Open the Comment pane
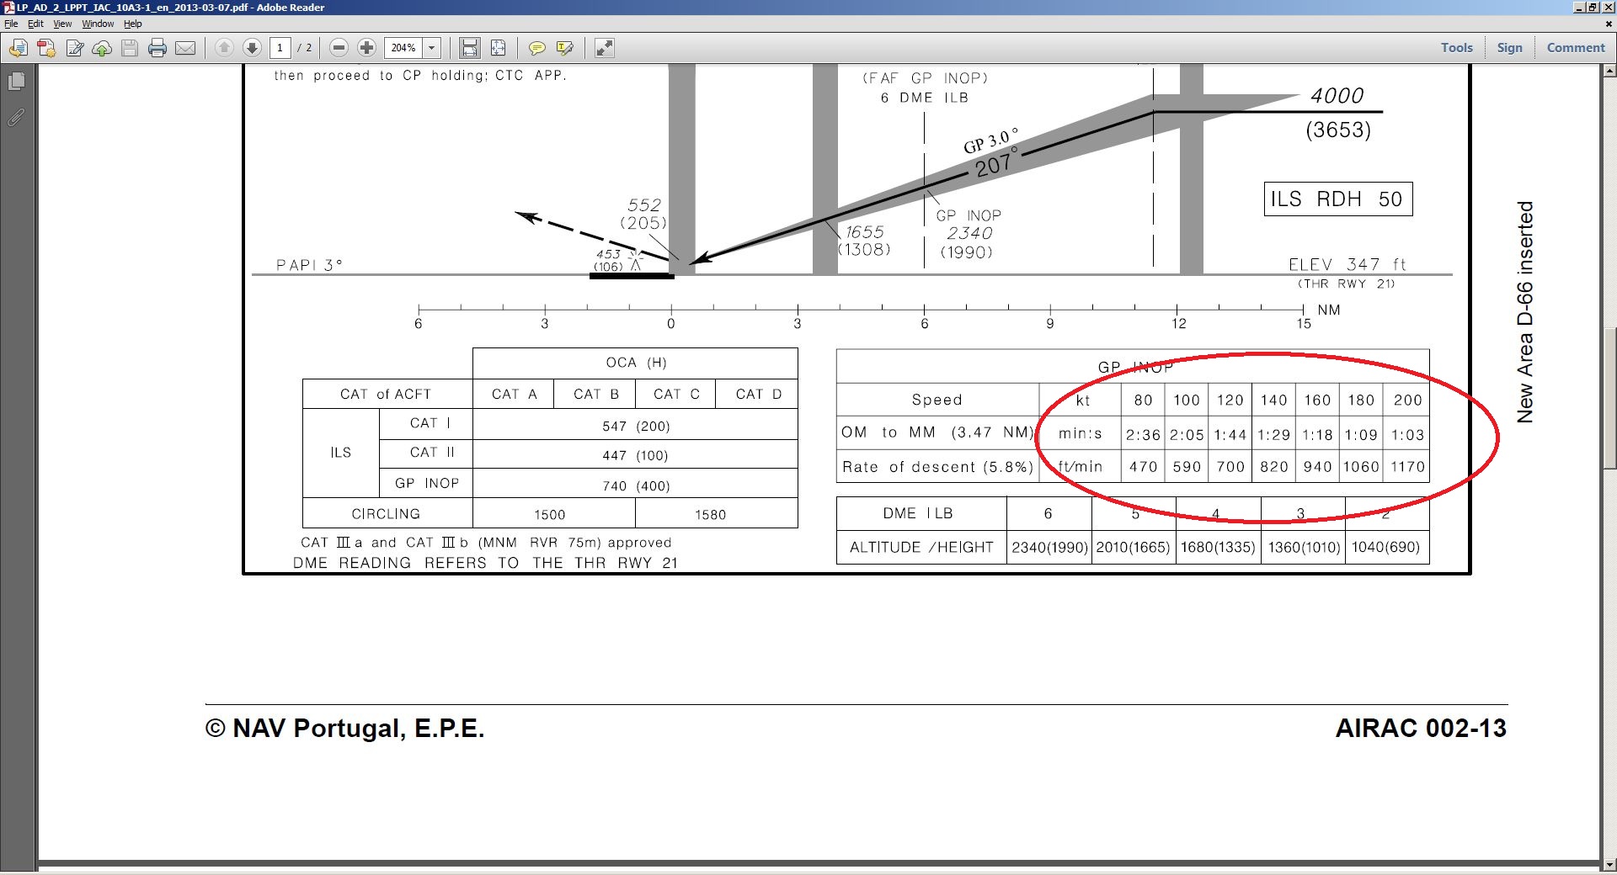The height and width of the screenshot is (875, 1617). [1576, 48]
